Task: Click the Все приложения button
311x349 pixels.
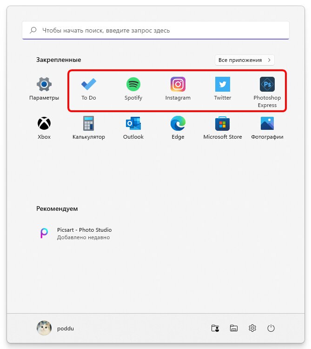Action: [x=245, y=60]
